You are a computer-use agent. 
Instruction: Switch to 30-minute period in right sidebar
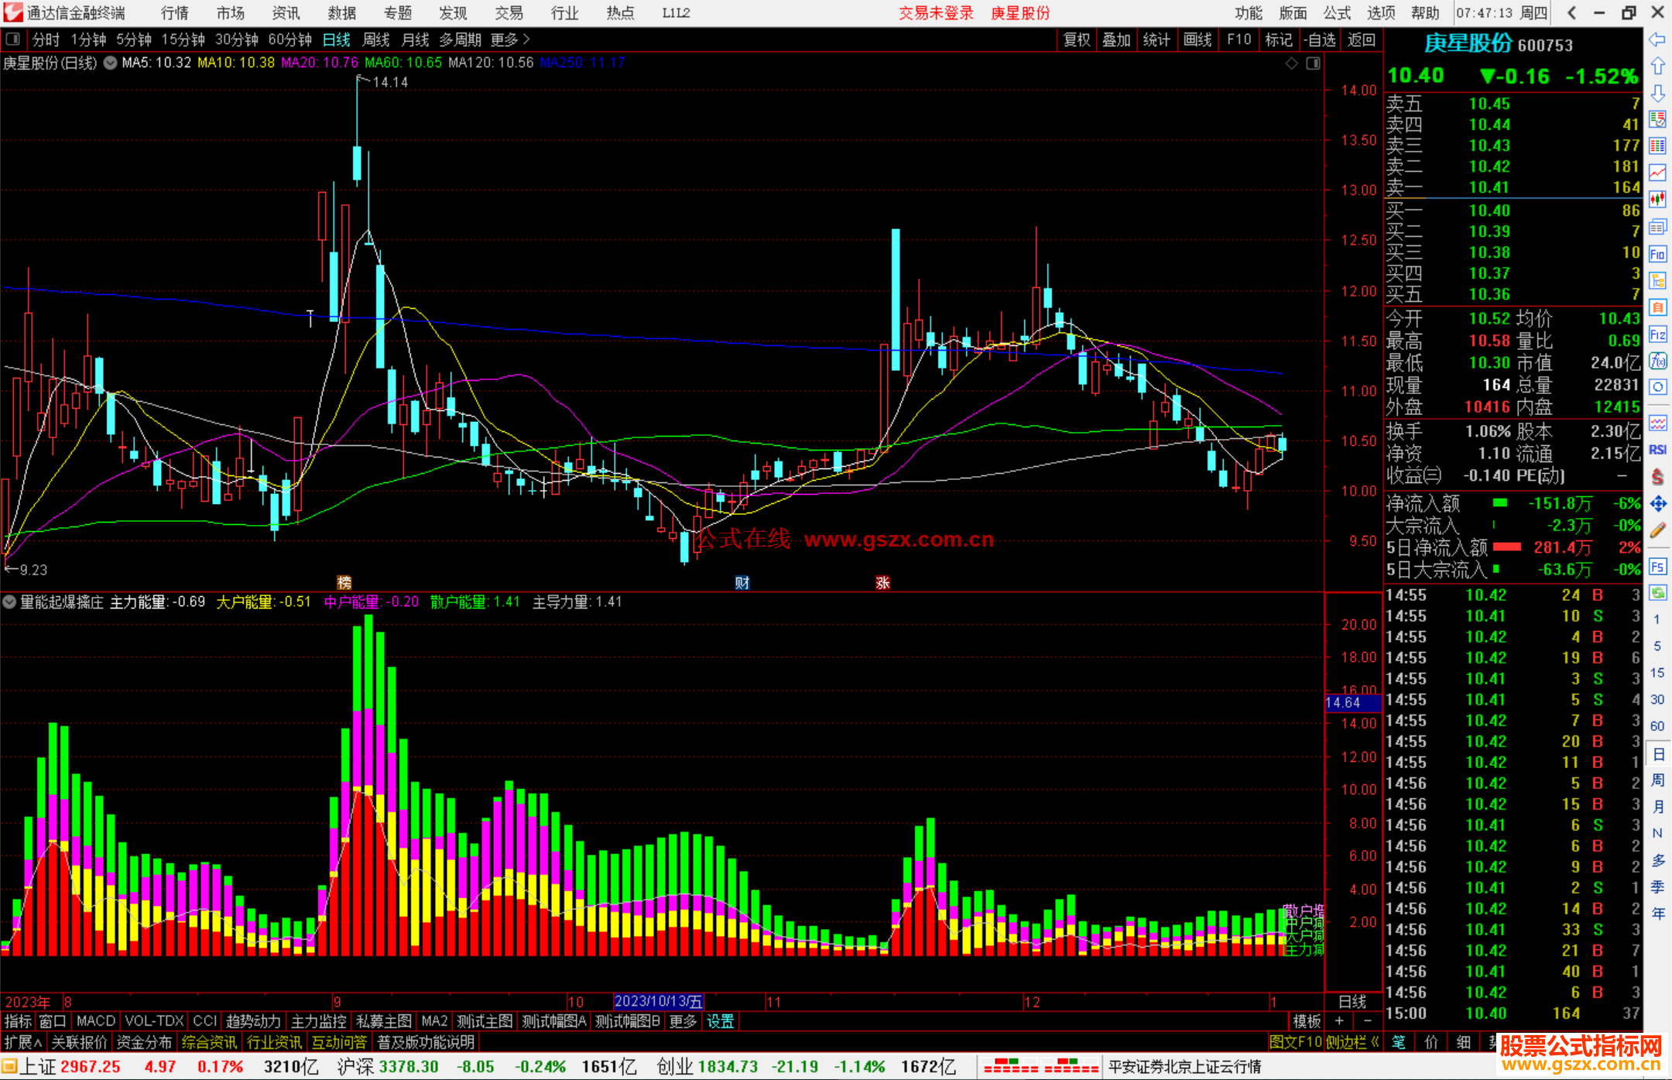tap(1657, 699)
